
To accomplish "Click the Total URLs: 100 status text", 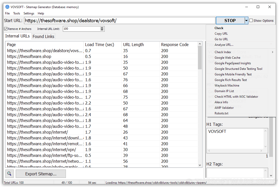I will pyautogui.click(x=14, y=182).
